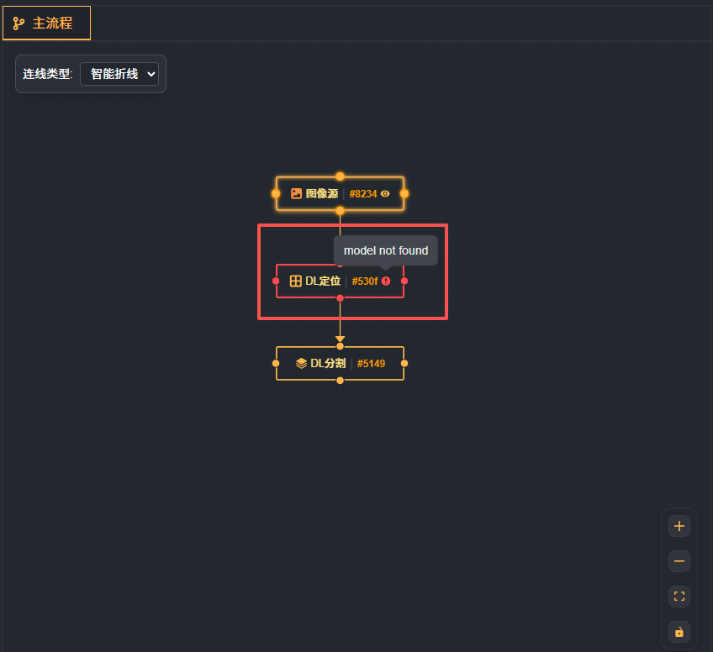Click the red error icon on node #530f

click(386, 281)
